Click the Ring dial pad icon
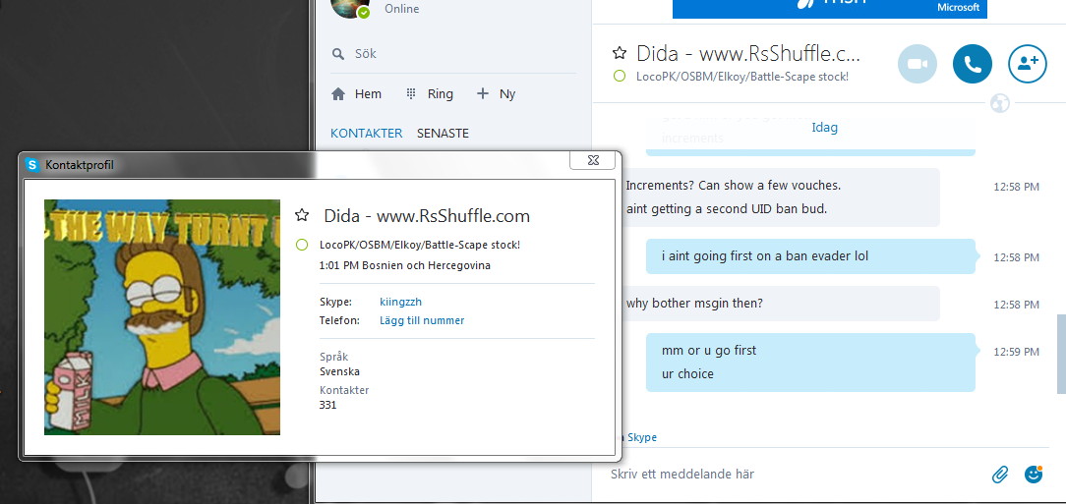Image resolution: width=1066 pixels, height=504 pixels. tap(411, 93)
